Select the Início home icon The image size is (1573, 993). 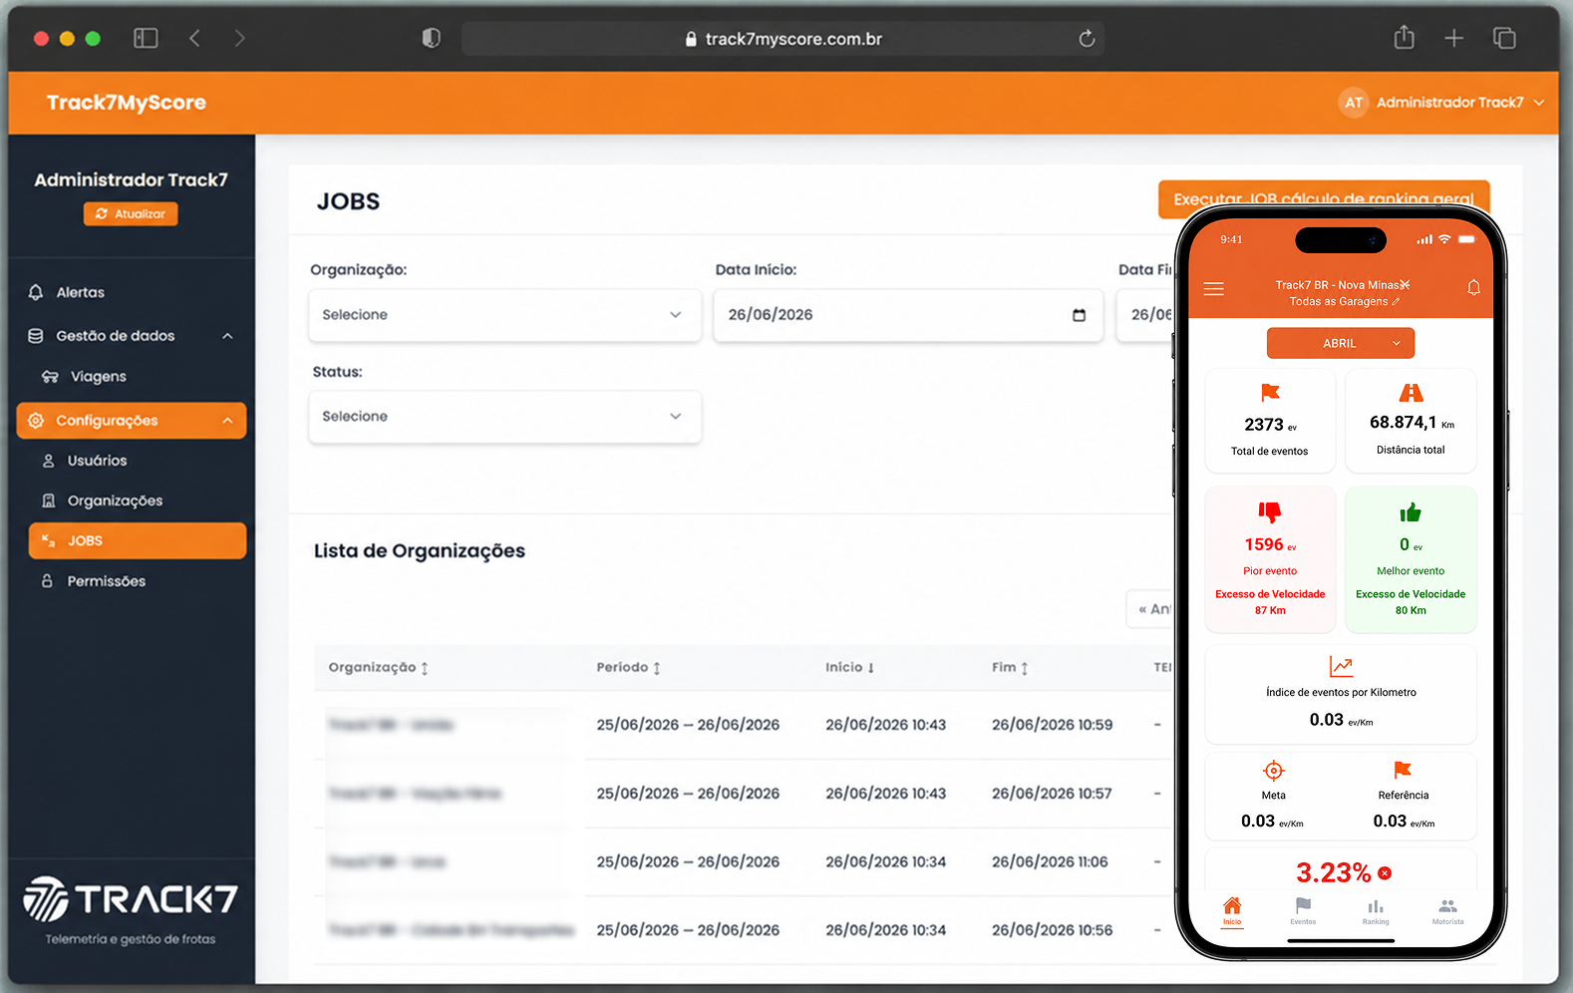[1232, 911]
